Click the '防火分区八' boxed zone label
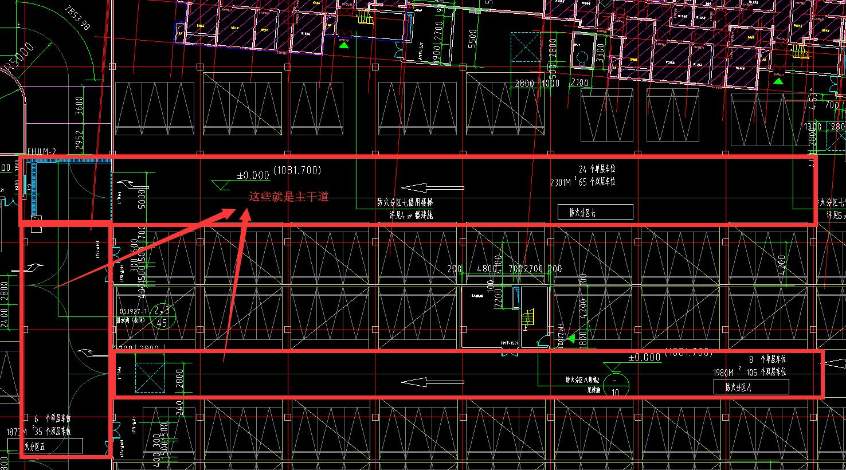 pos(751,387)
